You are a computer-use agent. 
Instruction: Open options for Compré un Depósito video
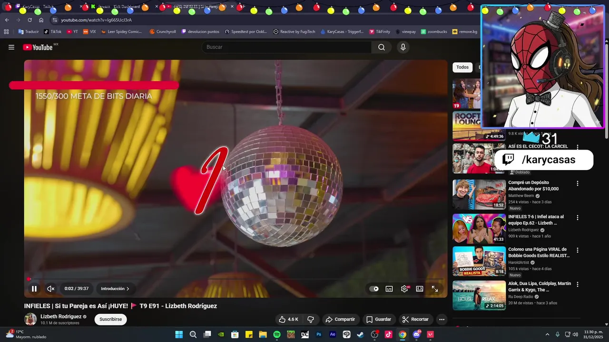click(578, 183)
